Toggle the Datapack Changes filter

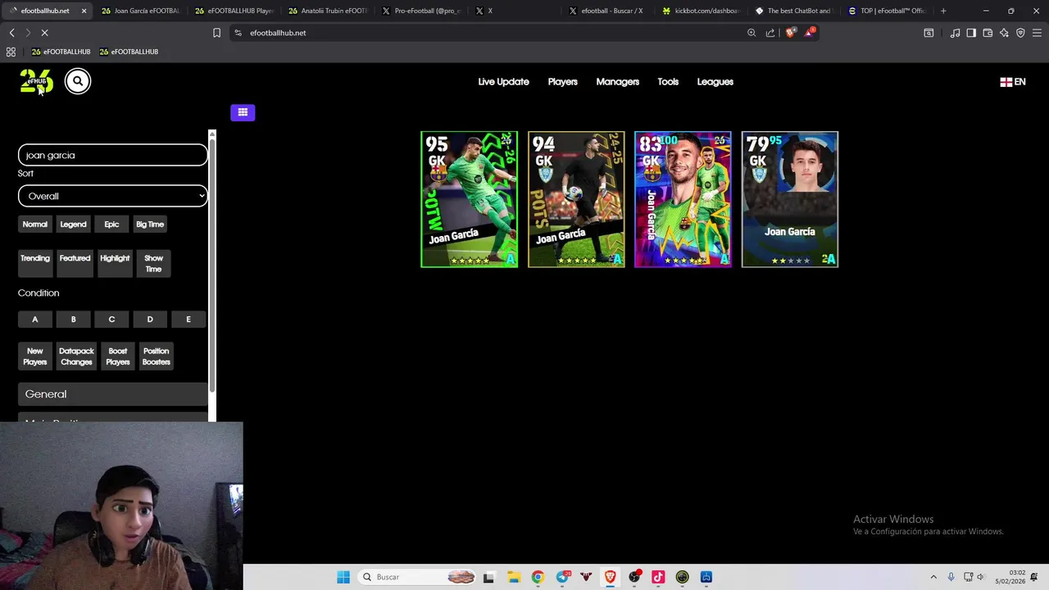coord(76,356)
